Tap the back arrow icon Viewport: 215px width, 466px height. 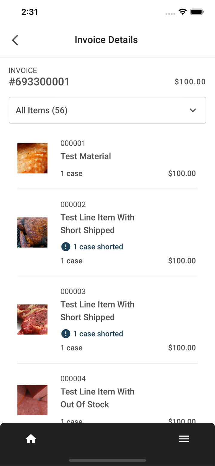tap(15, 40)
